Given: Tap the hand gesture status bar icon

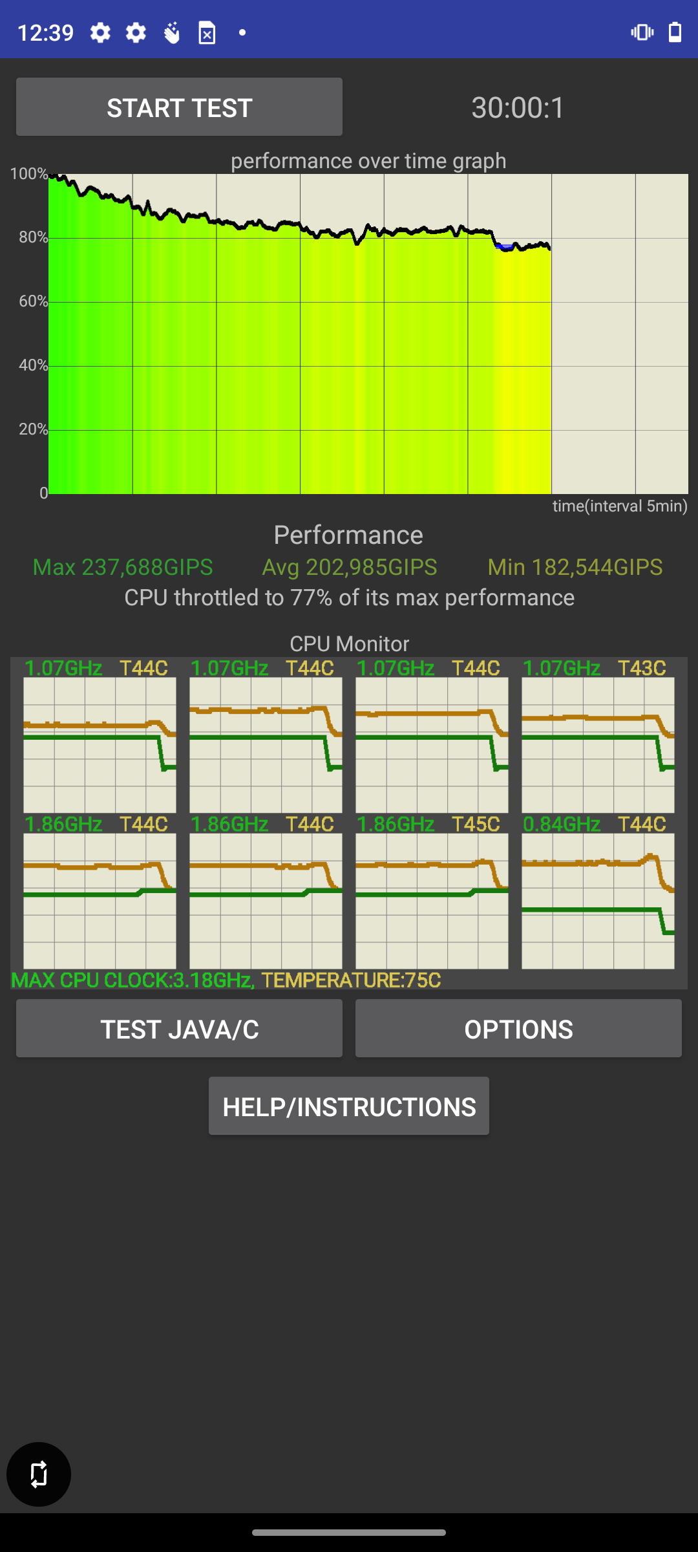Looking at the screenshot, I should click(x=171, y=32).
